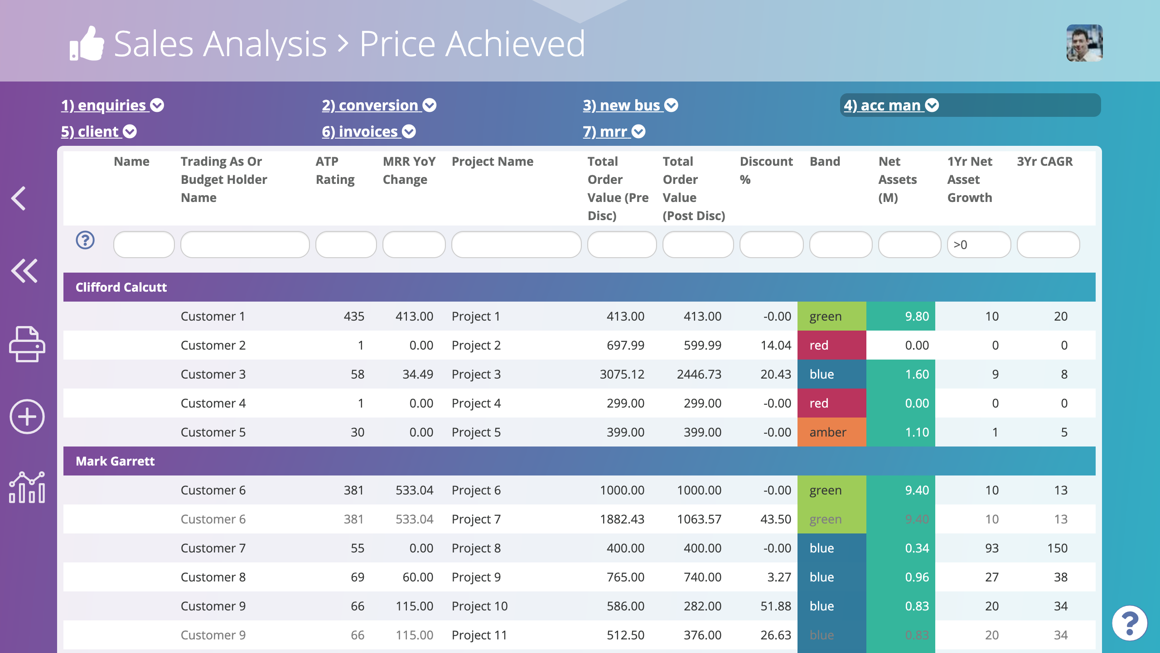The height and width of the screenshot is (653, 1160).
Task: Click the Project Name filter field
Action: click(517, 245)
